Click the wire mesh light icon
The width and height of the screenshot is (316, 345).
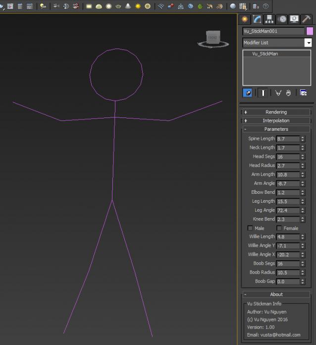point(118,6)
